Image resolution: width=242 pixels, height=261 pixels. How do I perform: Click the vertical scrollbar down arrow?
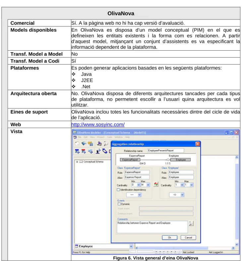pos(237,244)
